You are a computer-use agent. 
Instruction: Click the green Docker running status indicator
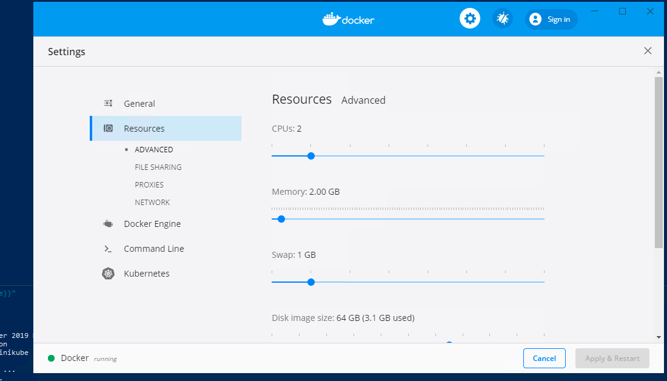coord(51,358)
